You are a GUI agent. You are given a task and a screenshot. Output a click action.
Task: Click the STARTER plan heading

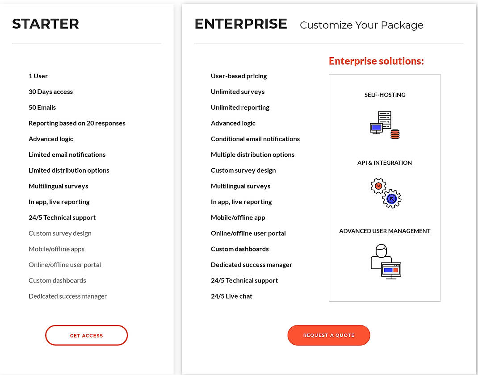coord(46,24)
